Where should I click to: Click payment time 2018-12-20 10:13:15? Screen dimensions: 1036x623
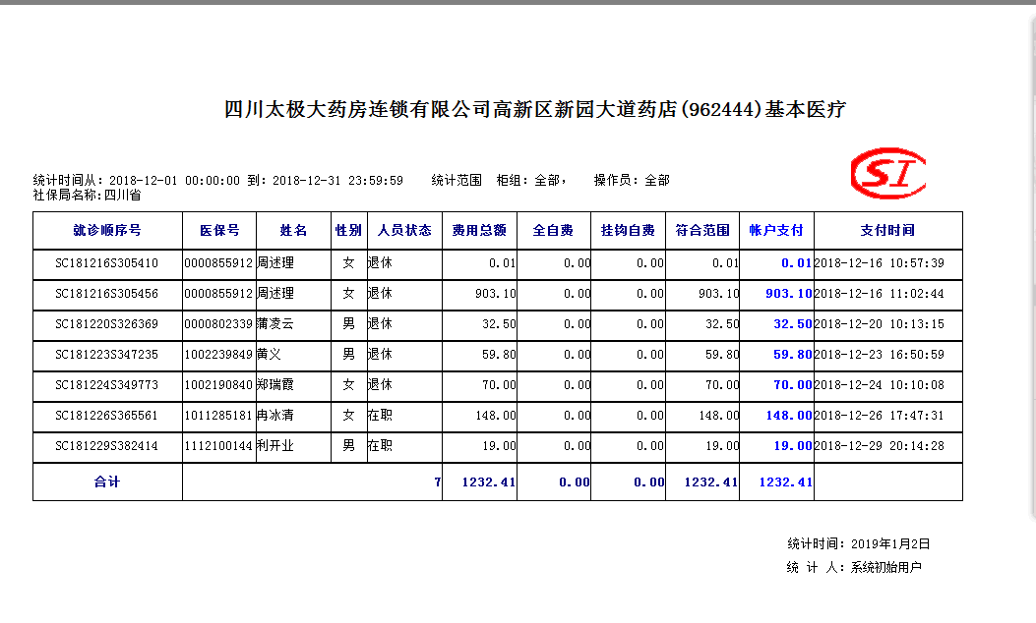coord(880,324)
